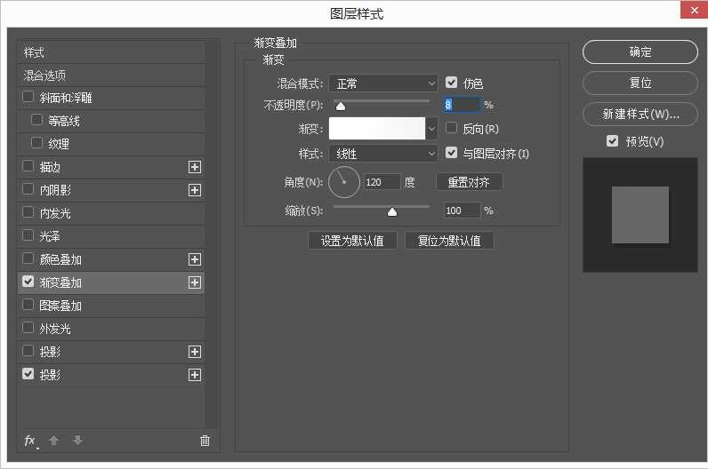Image resolution: width=708 pixels, height=469 pixels.
Task: Click the 角度 dial control
Action: [344, 182]
